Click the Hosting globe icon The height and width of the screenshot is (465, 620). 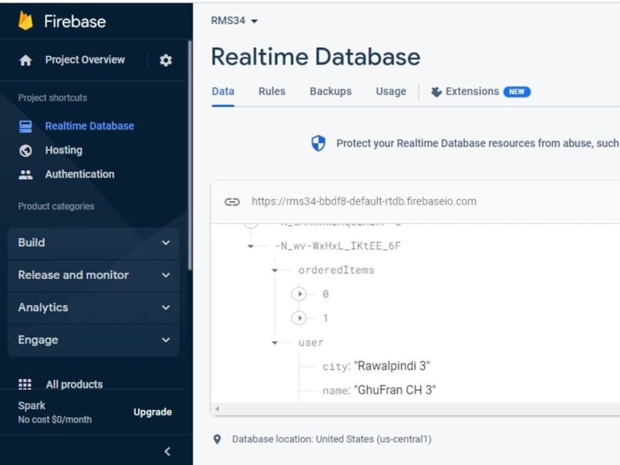pos(25,151)
